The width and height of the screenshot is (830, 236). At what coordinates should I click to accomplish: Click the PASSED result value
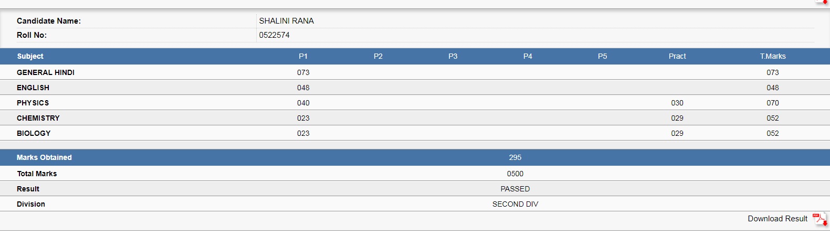pos(515,189)
